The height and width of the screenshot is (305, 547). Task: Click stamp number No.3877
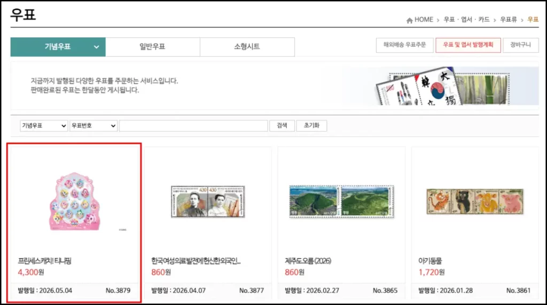pos(252,291)
